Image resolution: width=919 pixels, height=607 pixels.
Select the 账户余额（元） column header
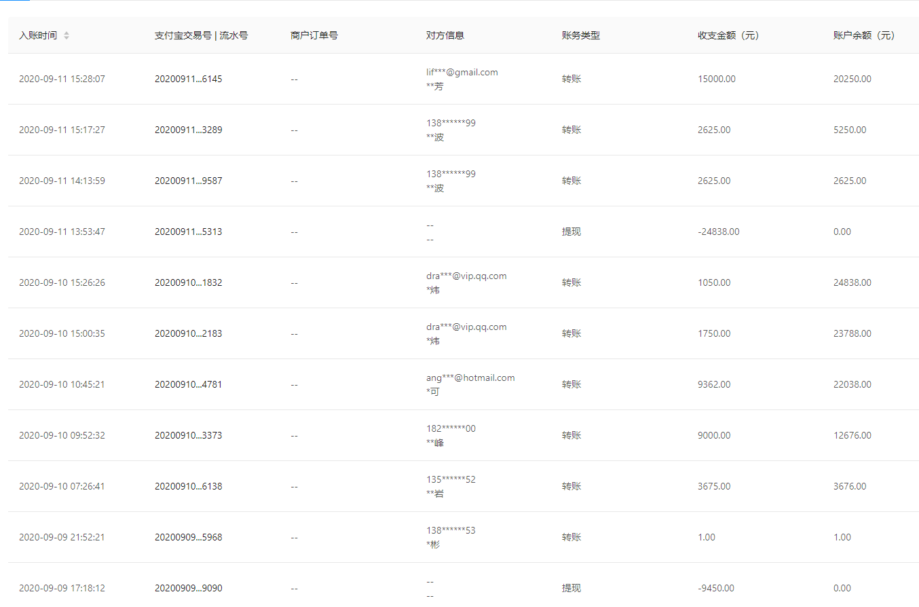click(864, 35)
